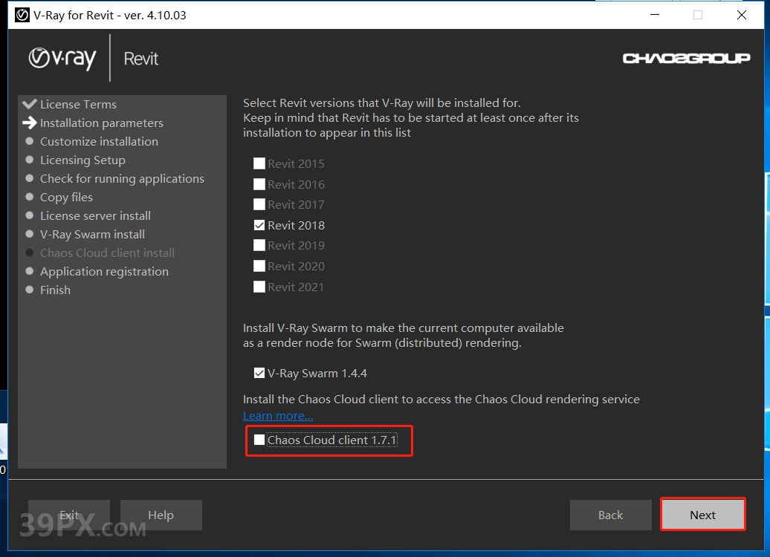Click the Next button
Screen dimensions: 770x557
[702, 515]
